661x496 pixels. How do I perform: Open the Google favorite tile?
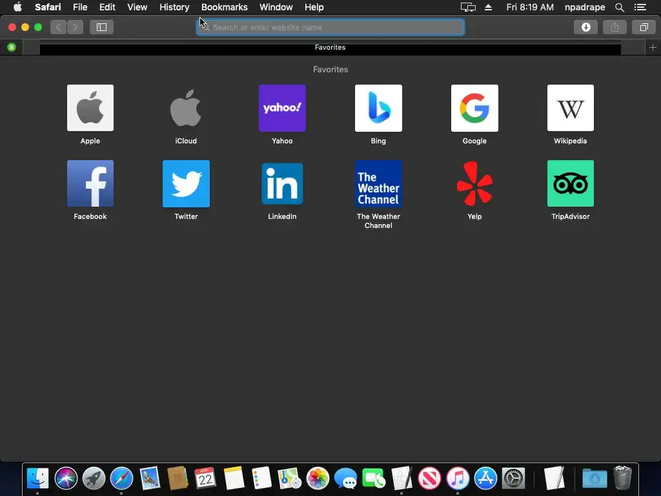pos(474,108)
